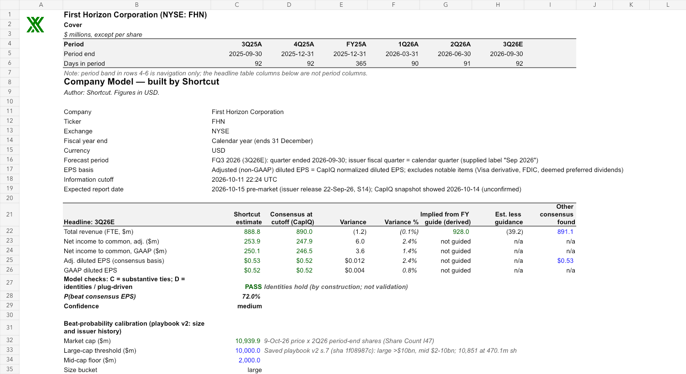Select the variance value '$0.012'

(355, 260)
